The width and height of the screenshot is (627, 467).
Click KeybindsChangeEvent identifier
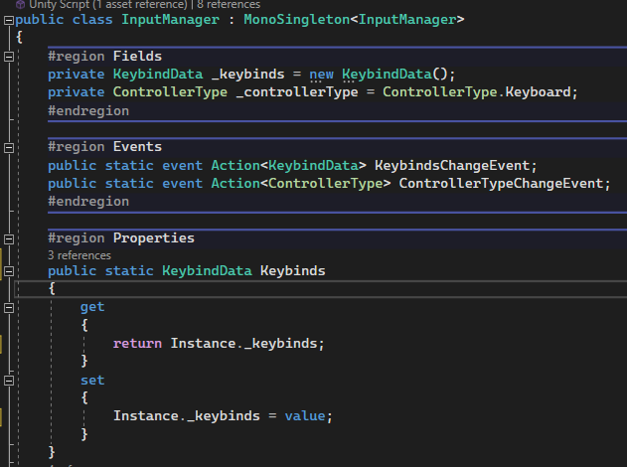pyautogui.click(x=452, y=165)
